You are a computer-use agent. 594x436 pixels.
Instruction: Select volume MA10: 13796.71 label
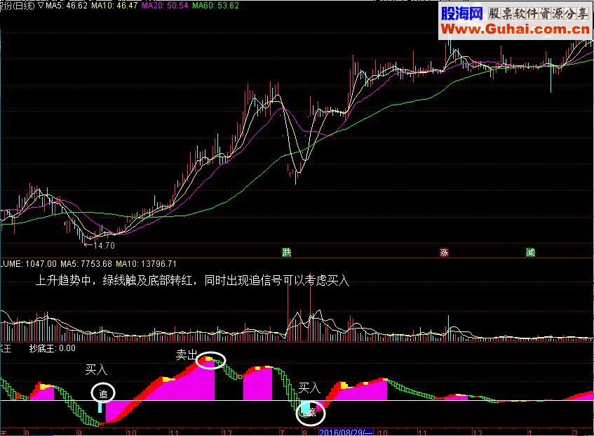coord(146,263)
